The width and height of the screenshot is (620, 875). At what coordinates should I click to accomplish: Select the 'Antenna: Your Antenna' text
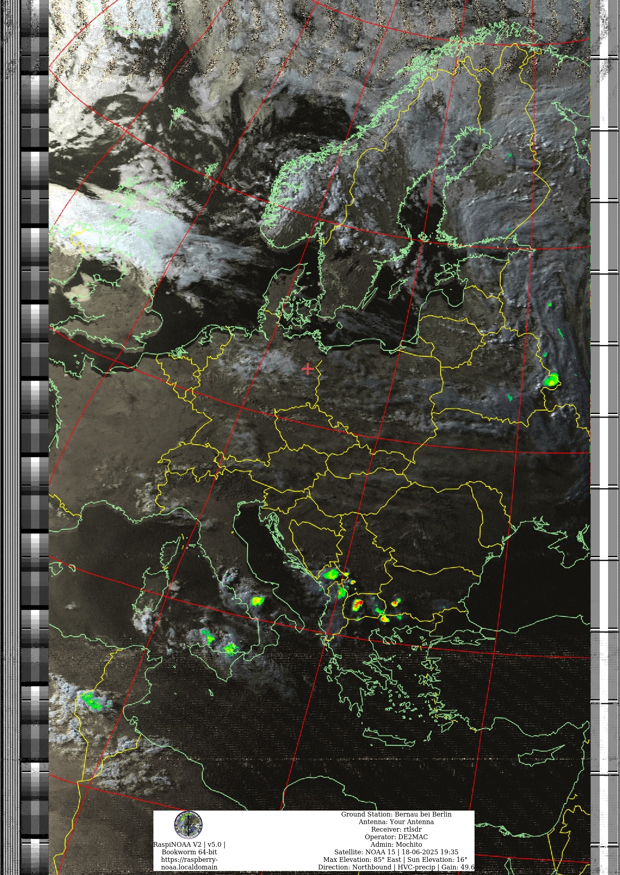point(396,822)
